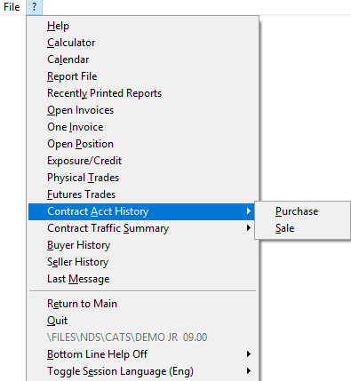This screenshot has height=381, width=351.
Task: Select Open Invoices
Action: (141, 110)
